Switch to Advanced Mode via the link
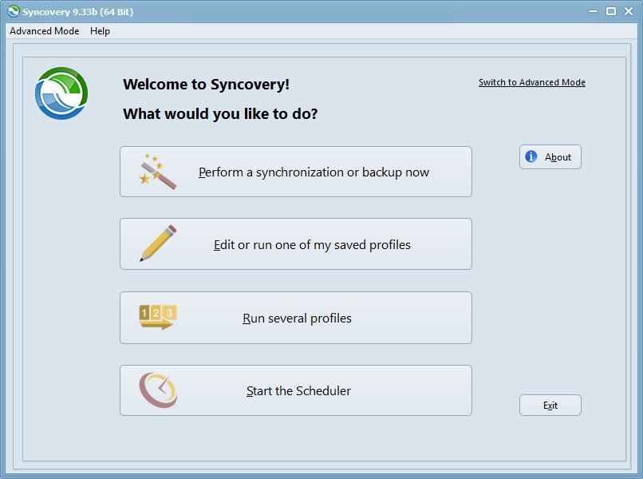Screen dimensions: 643x479 [531, 81]
